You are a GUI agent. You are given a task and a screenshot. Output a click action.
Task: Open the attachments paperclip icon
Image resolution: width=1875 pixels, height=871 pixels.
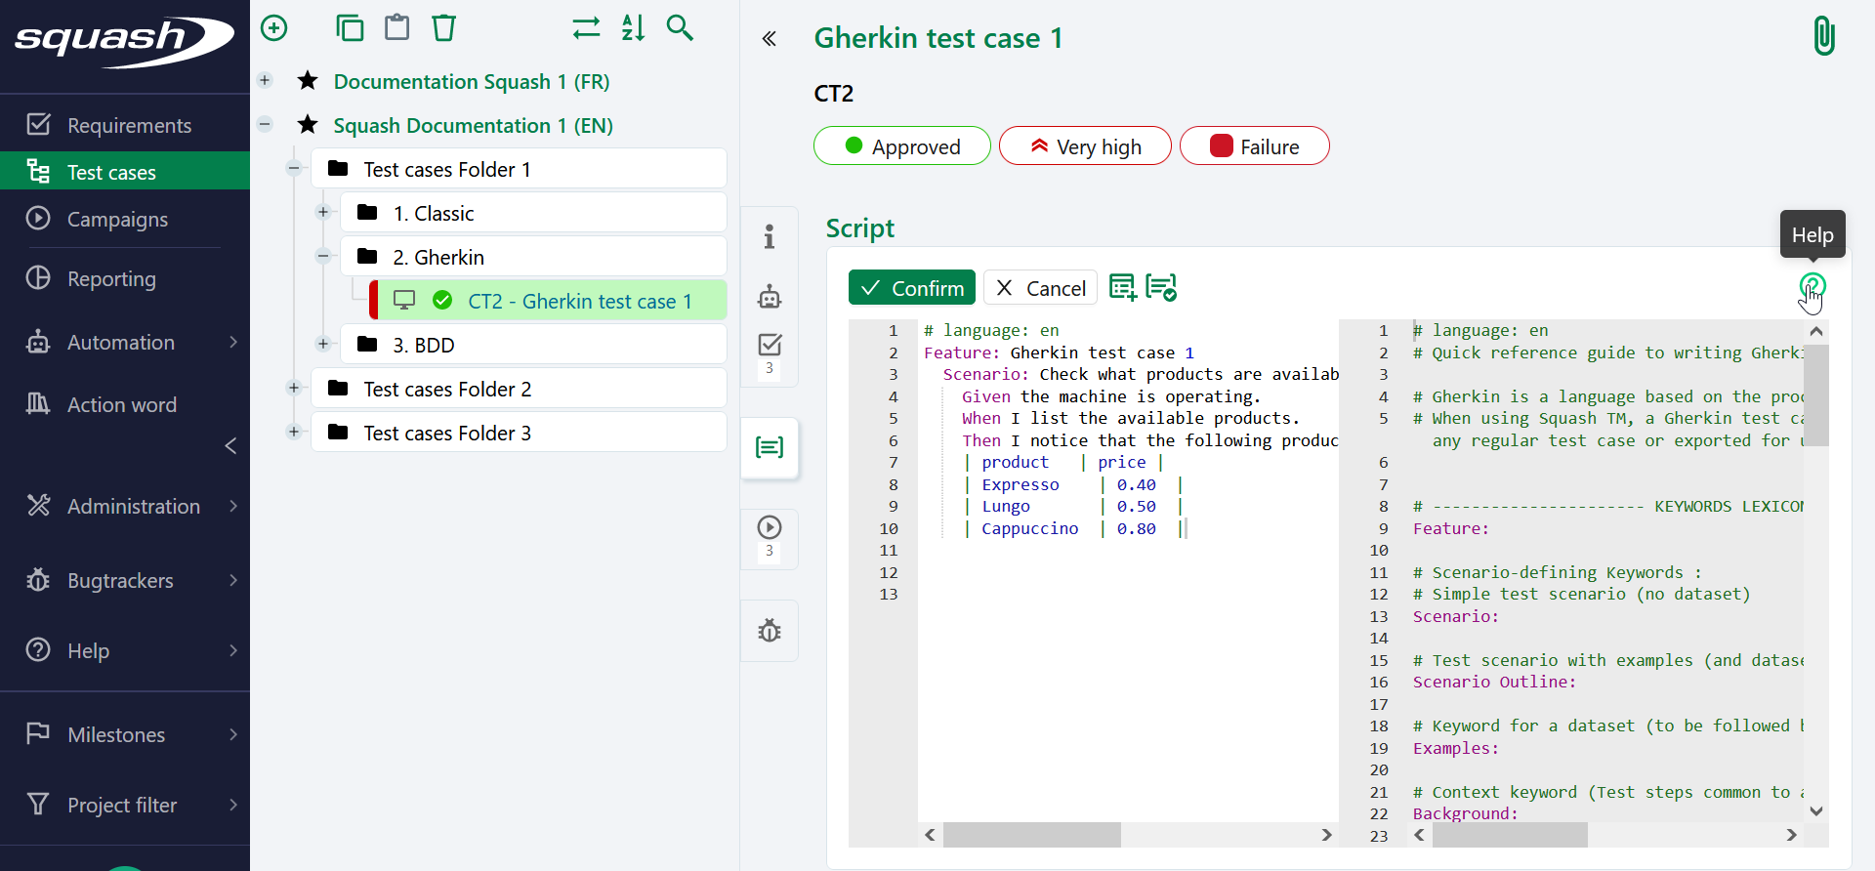pyautogui.click(x=1823, y=37)
